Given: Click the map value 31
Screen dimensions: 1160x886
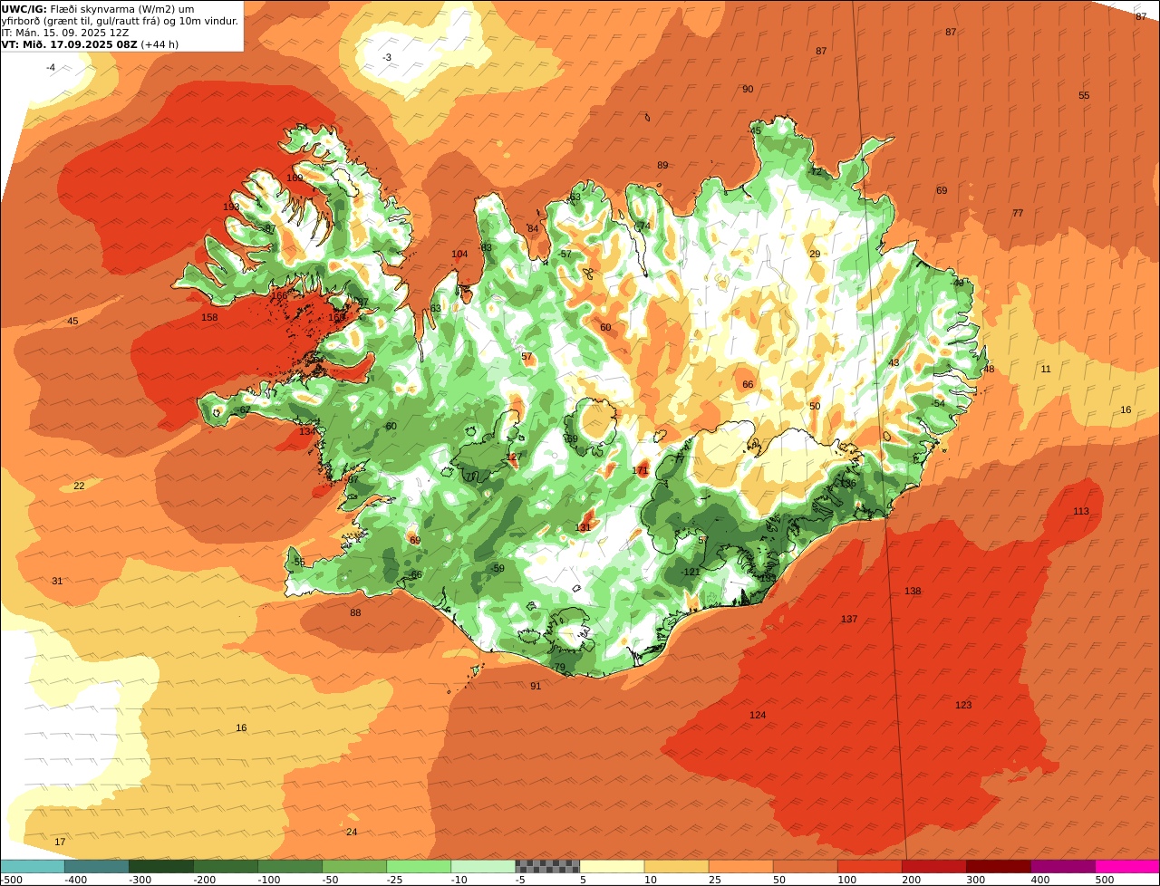Looking at the screenshot, I should pyautogui.click(x=57, y=581).
